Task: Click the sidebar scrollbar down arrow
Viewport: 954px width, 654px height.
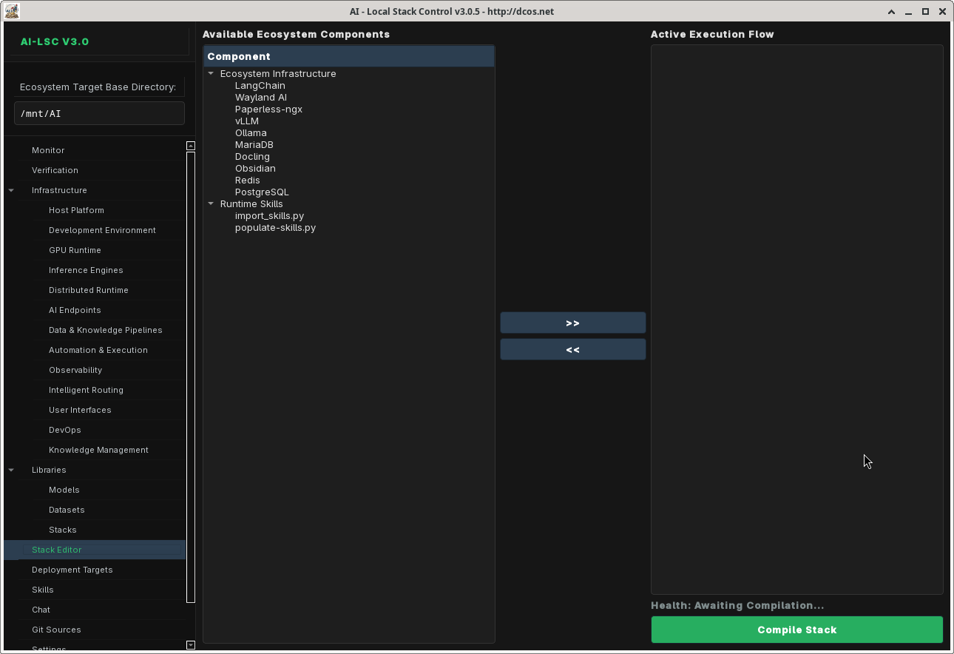Action: 191,645
